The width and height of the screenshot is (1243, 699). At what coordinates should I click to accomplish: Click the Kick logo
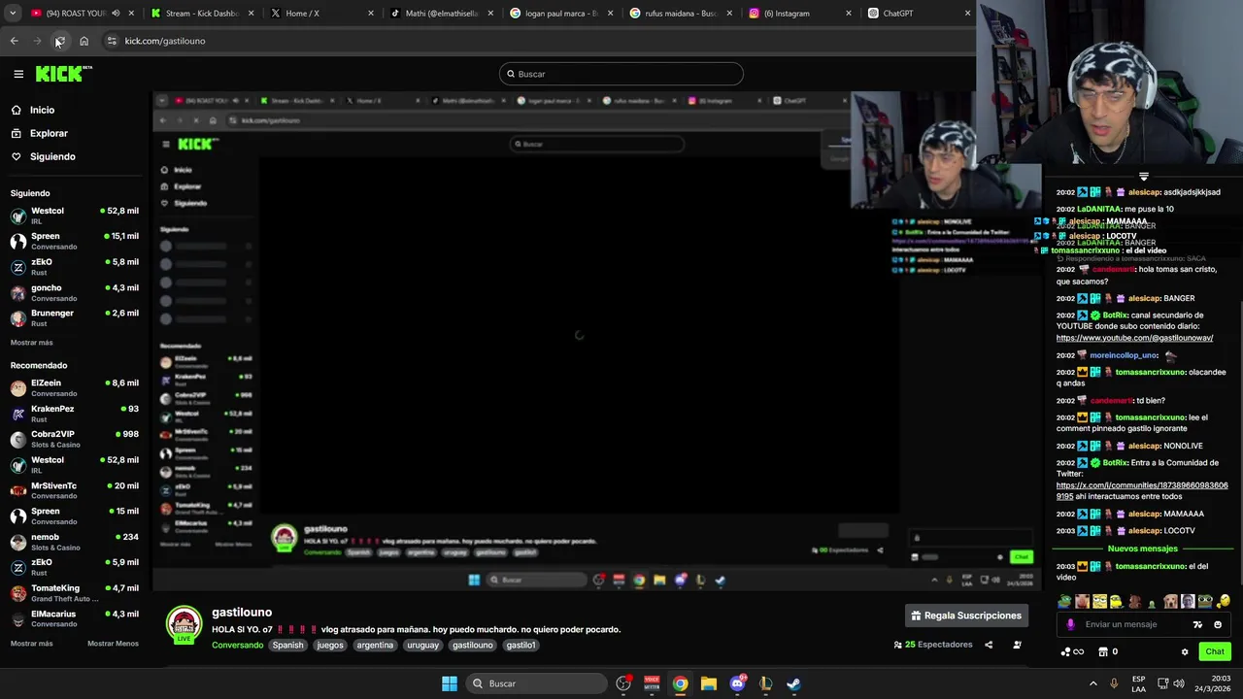[63, 74]
